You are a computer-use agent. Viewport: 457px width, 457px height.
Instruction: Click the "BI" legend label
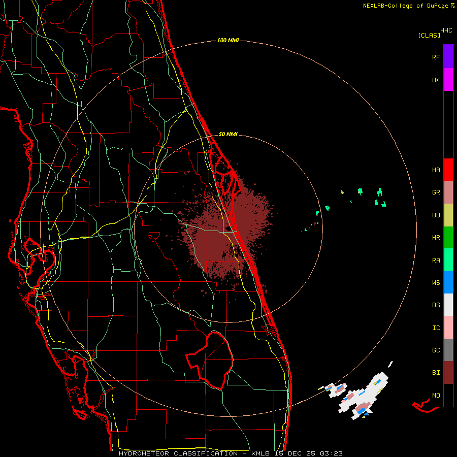436,373
